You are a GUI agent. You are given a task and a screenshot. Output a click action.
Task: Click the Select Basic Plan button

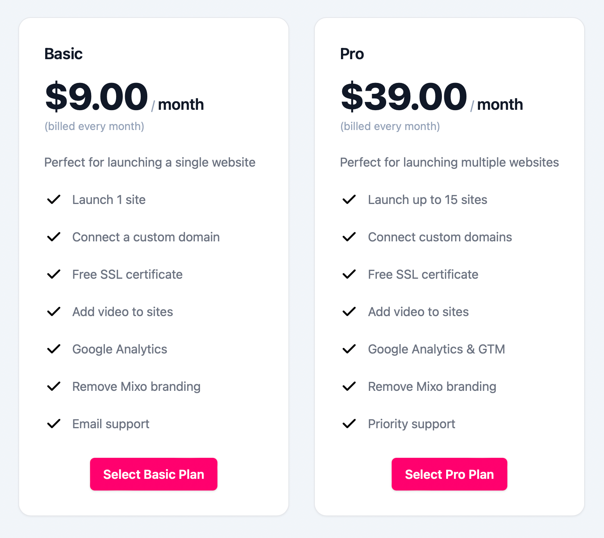[x=154, y=474]
